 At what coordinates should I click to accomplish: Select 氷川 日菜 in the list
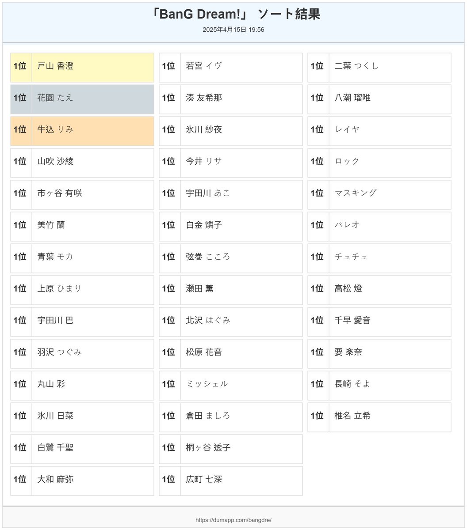pos(82,417)
